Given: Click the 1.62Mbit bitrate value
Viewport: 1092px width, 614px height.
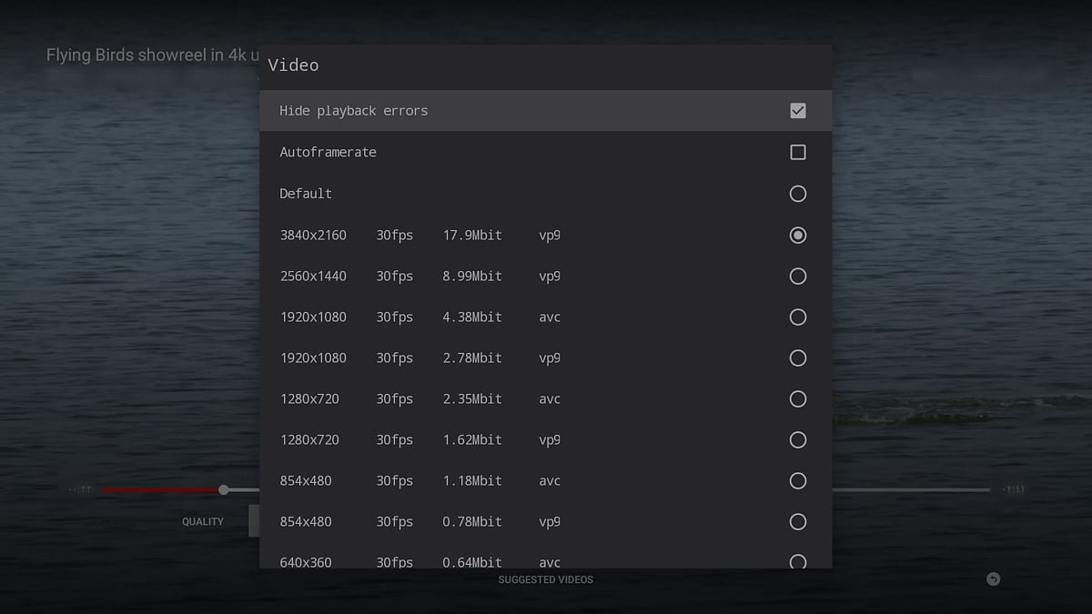Looking at the screenshot, I should (472, 439).
